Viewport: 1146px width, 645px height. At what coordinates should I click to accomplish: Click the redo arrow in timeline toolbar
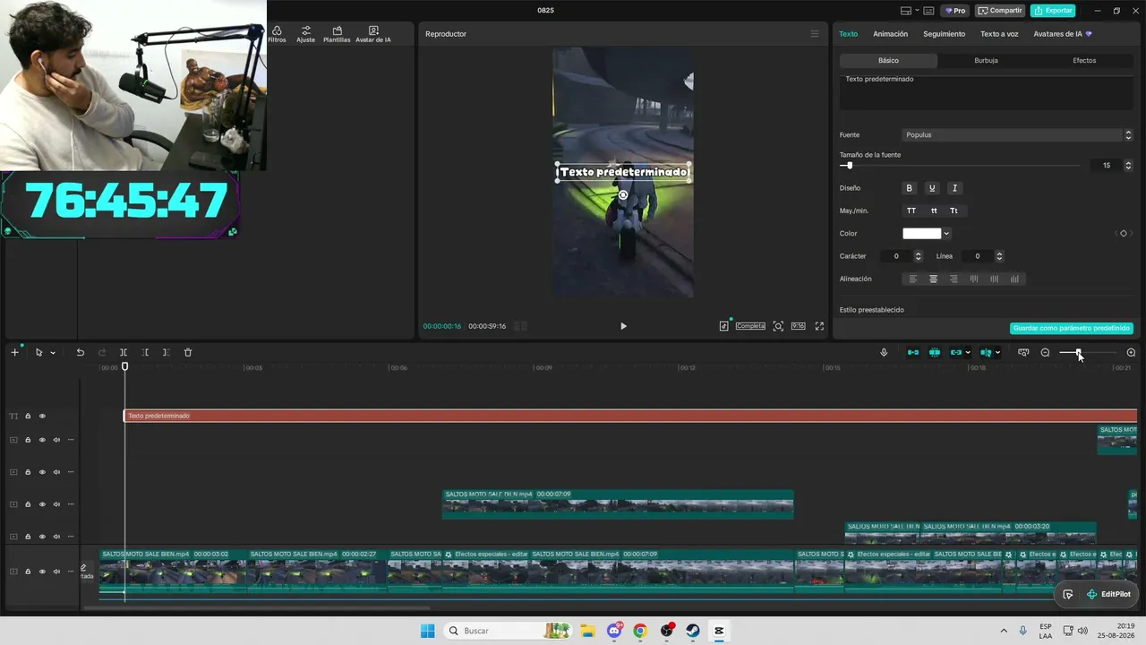click(x=101, y=352)
